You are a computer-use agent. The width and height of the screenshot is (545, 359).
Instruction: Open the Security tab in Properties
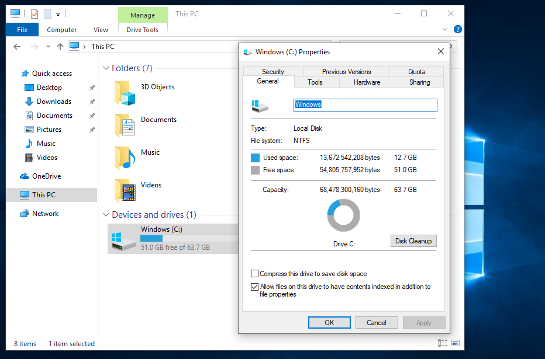click(x=272, y=72)
